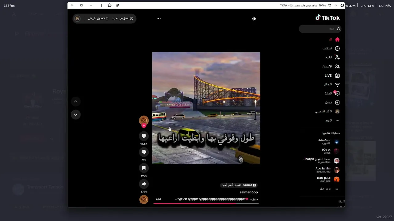
Task: Open the sound disc thumbnail
Action: 144,200
